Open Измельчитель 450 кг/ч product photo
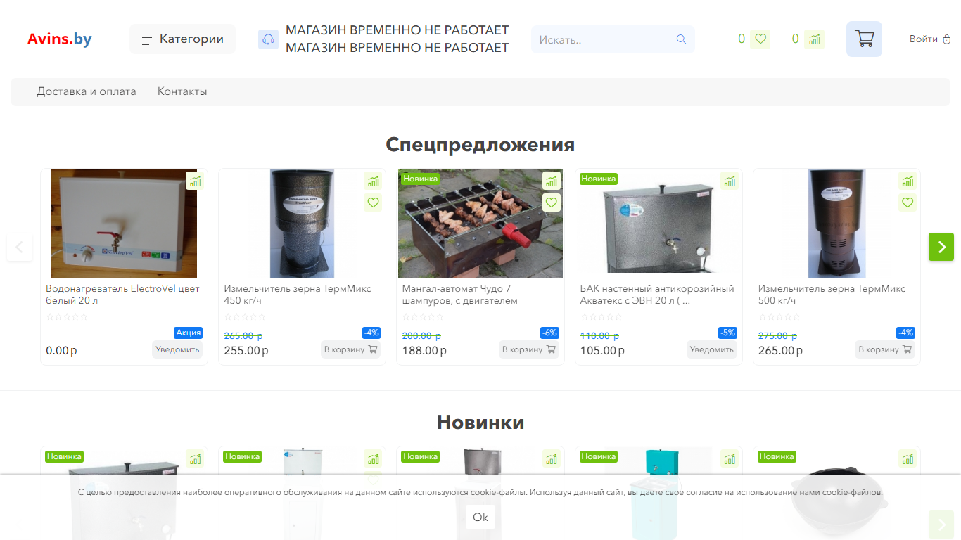This screenshot has width=961, height=540. (302, 223)
